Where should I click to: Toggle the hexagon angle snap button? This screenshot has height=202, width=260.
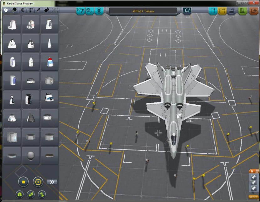click(x=38, y=182)
